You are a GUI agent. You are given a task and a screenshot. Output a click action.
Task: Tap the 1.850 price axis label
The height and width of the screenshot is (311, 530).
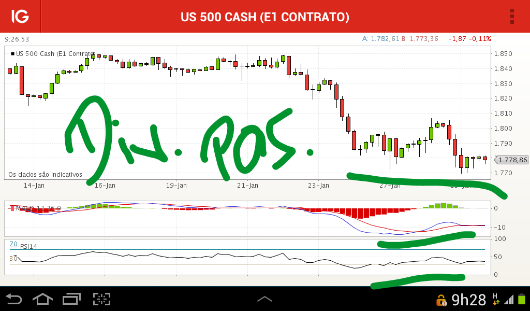click(503, 54)
